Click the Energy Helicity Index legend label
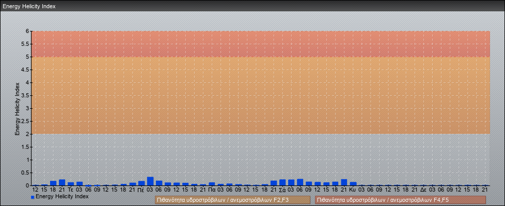Image resolution: width=505 pixels, height=206 pixels. (62, 196)
